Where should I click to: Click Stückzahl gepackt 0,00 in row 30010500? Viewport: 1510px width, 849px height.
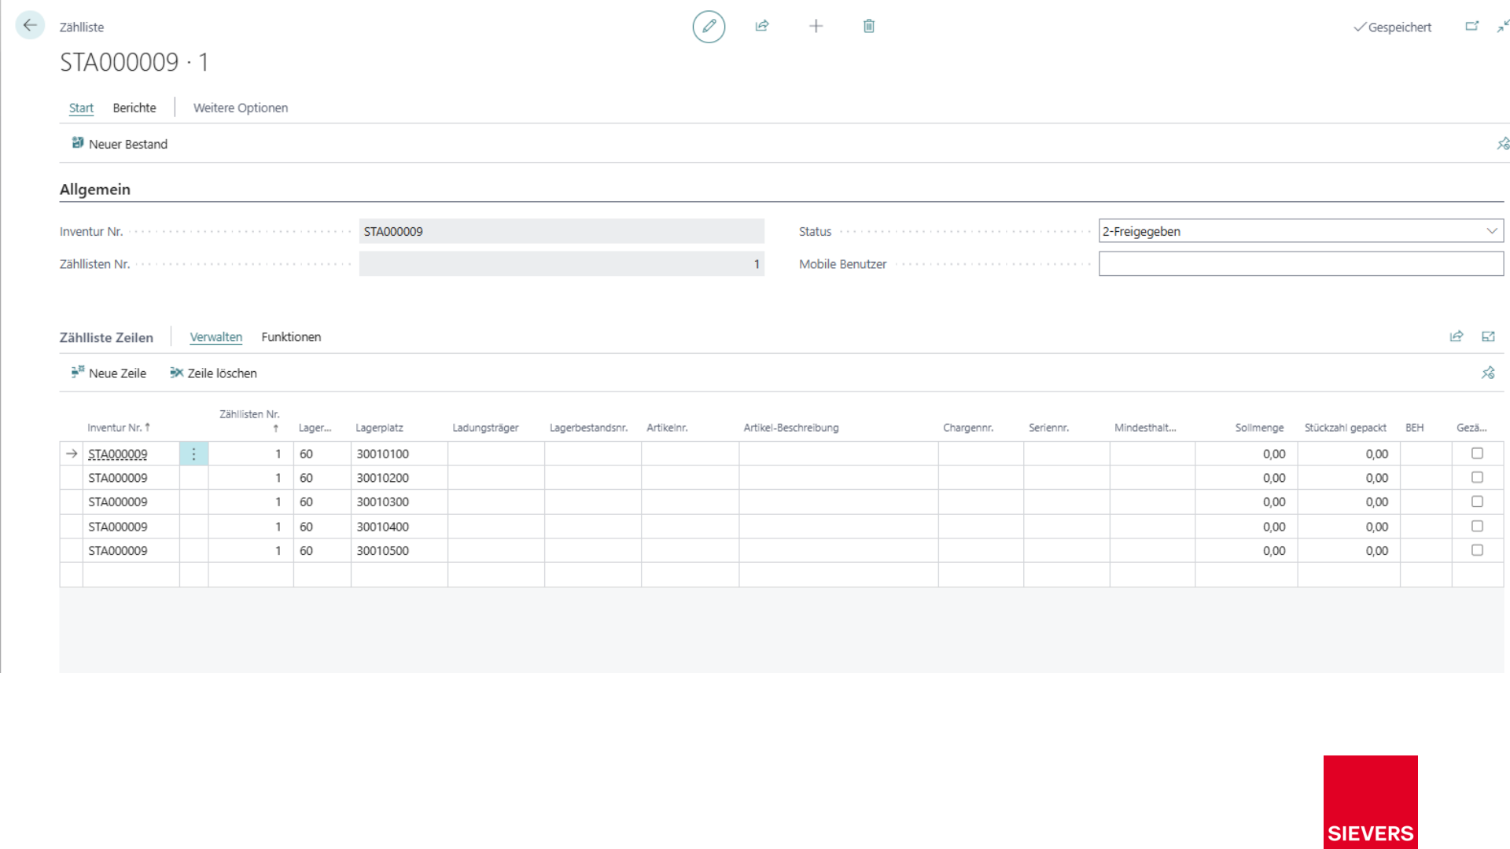pyautogui.click(x=1349, y=551)
